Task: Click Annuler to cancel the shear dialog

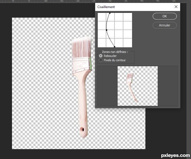Action: tap(165, 25)
